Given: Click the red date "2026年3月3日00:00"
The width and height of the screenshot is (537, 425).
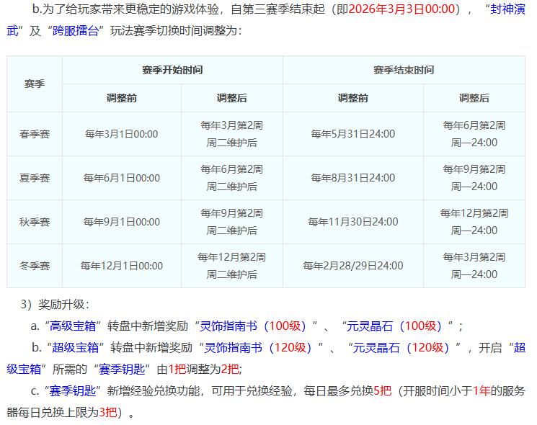Looking at the screenshot, I should pyautogui.click(x=405, y=9).
